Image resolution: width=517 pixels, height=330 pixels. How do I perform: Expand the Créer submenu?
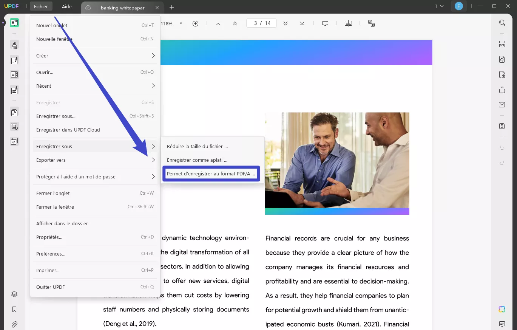click(94, 56)
